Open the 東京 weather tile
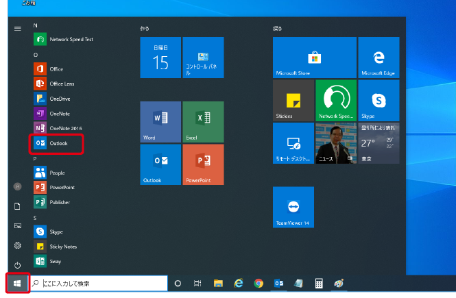 coord(379,143)
